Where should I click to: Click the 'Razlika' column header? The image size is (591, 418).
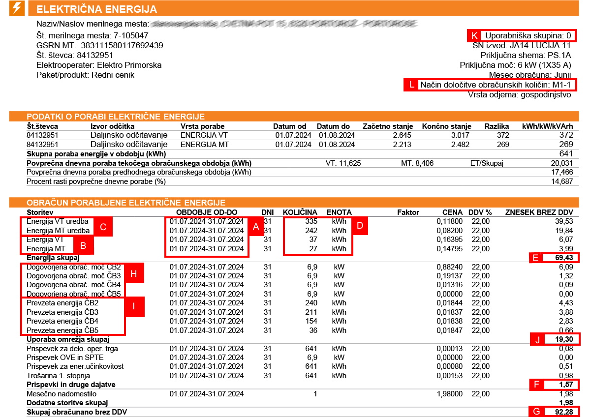tap(497, 126)
